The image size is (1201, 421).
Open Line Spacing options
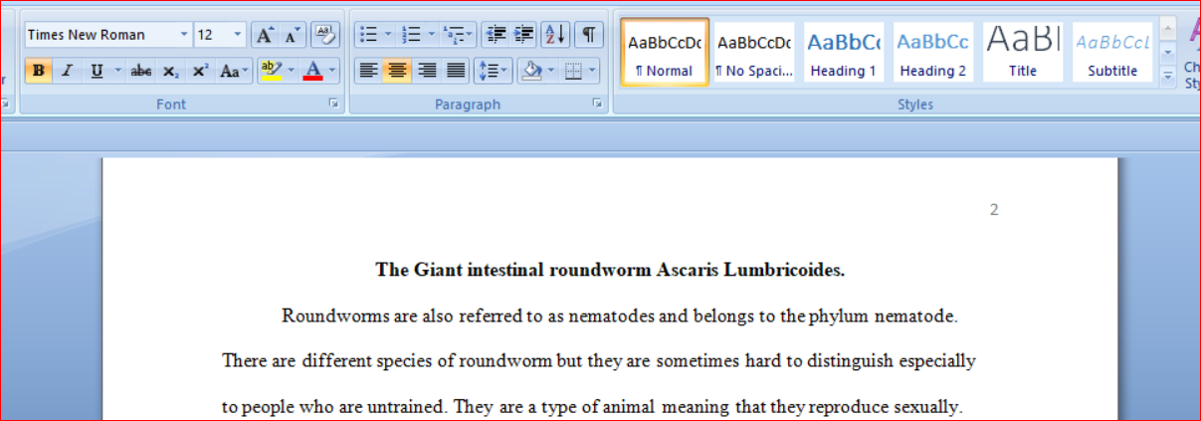tap(492, 71)
